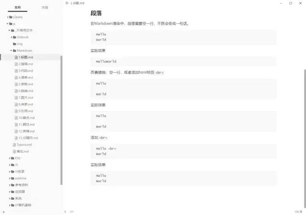This screenshot has height=215, width=306.
Task: Open the 13.分隔符.md file
Action: tap(28, 138)
